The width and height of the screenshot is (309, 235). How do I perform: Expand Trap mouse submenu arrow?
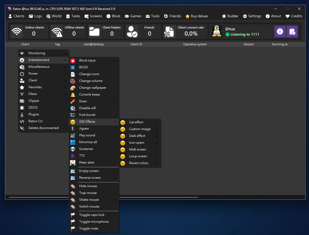[115, 193]
